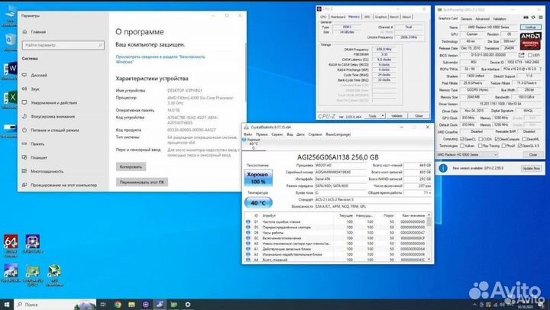Click Переименовать этот ПК button

[142, 182]
